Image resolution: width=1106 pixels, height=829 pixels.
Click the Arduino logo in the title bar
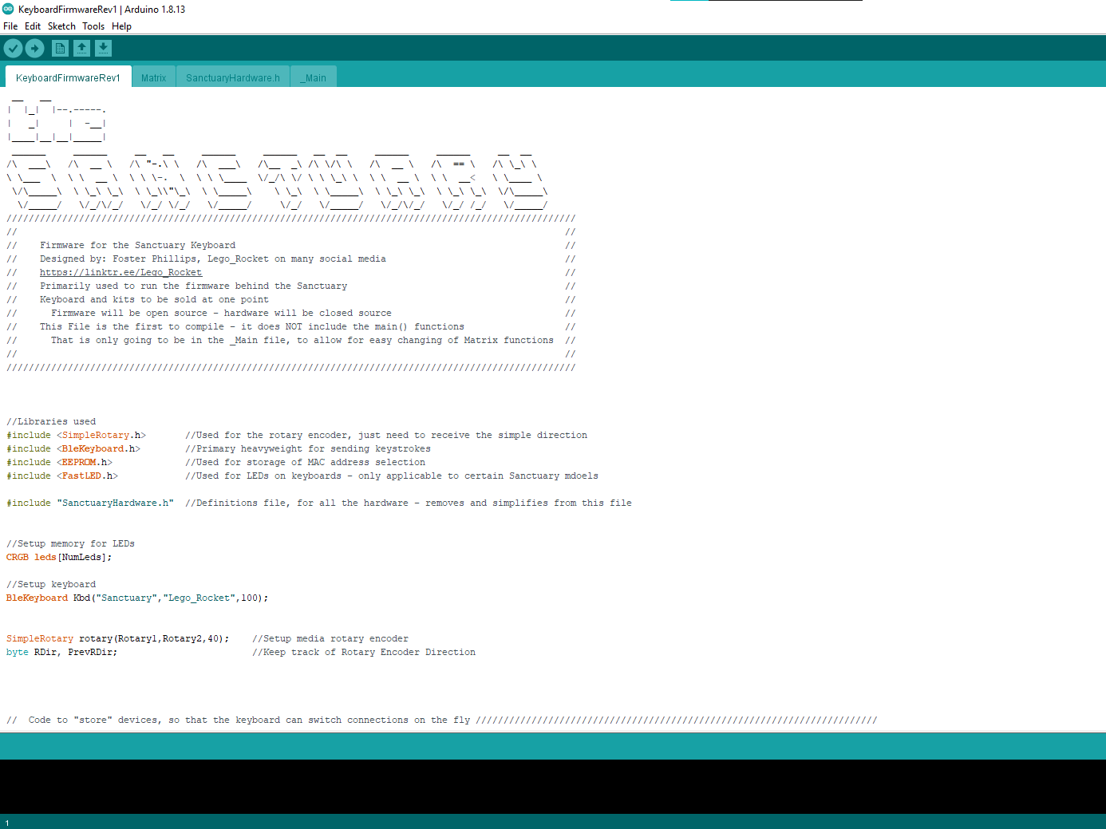coord(8,9)
